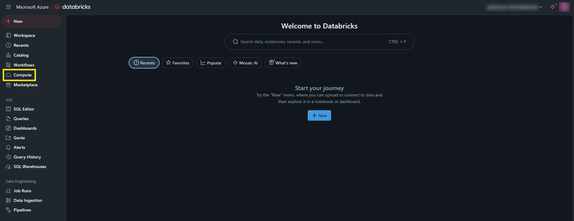Click the SQL Editor icon

[8, 109]
